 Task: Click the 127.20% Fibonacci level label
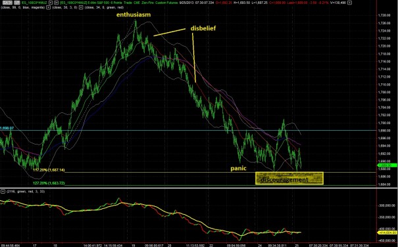49,183
